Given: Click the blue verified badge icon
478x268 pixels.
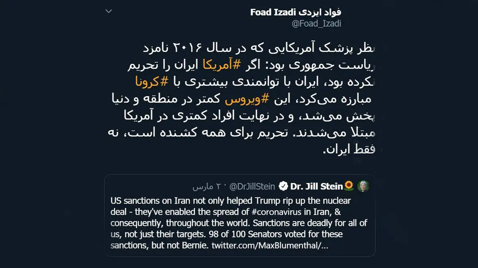Looking at the screenshot, I should pyautogui.click(x=283, y=186).
